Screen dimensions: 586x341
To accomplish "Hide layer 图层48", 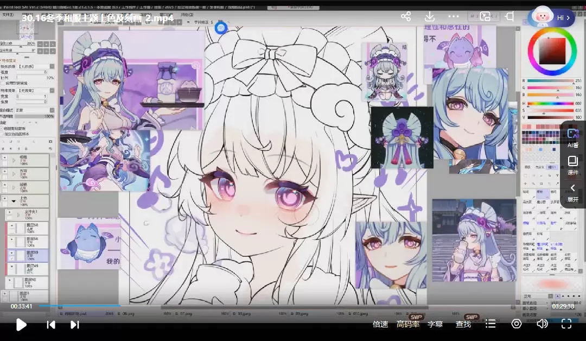I will pos(9,280).
